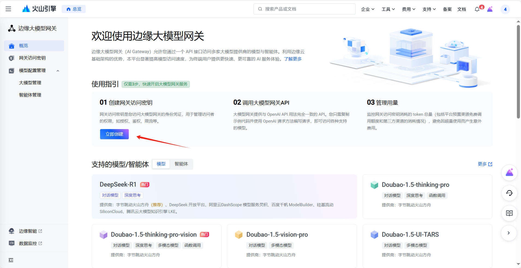The image size is (521, 268).
Task: Open the 更多 link with external icon
Action: click(x=485, y=164)
